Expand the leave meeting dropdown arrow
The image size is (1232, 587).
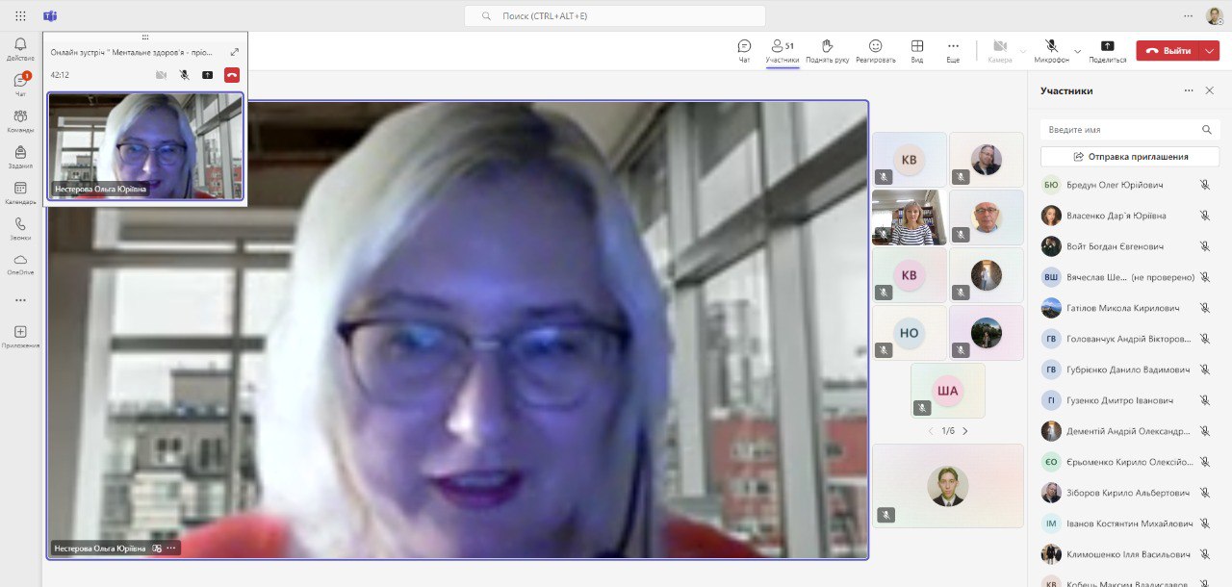point(1210,51)
